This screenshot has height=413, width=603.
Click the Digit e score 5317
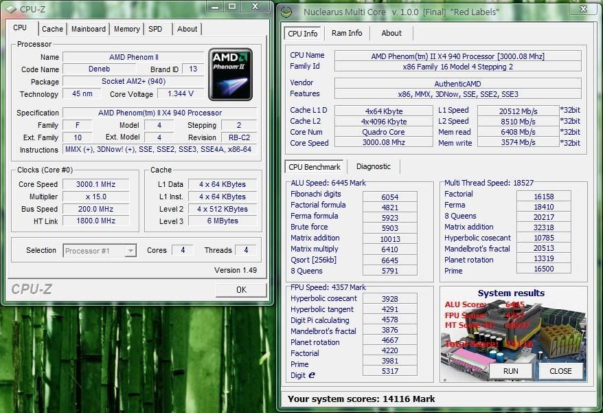(390, 371)
